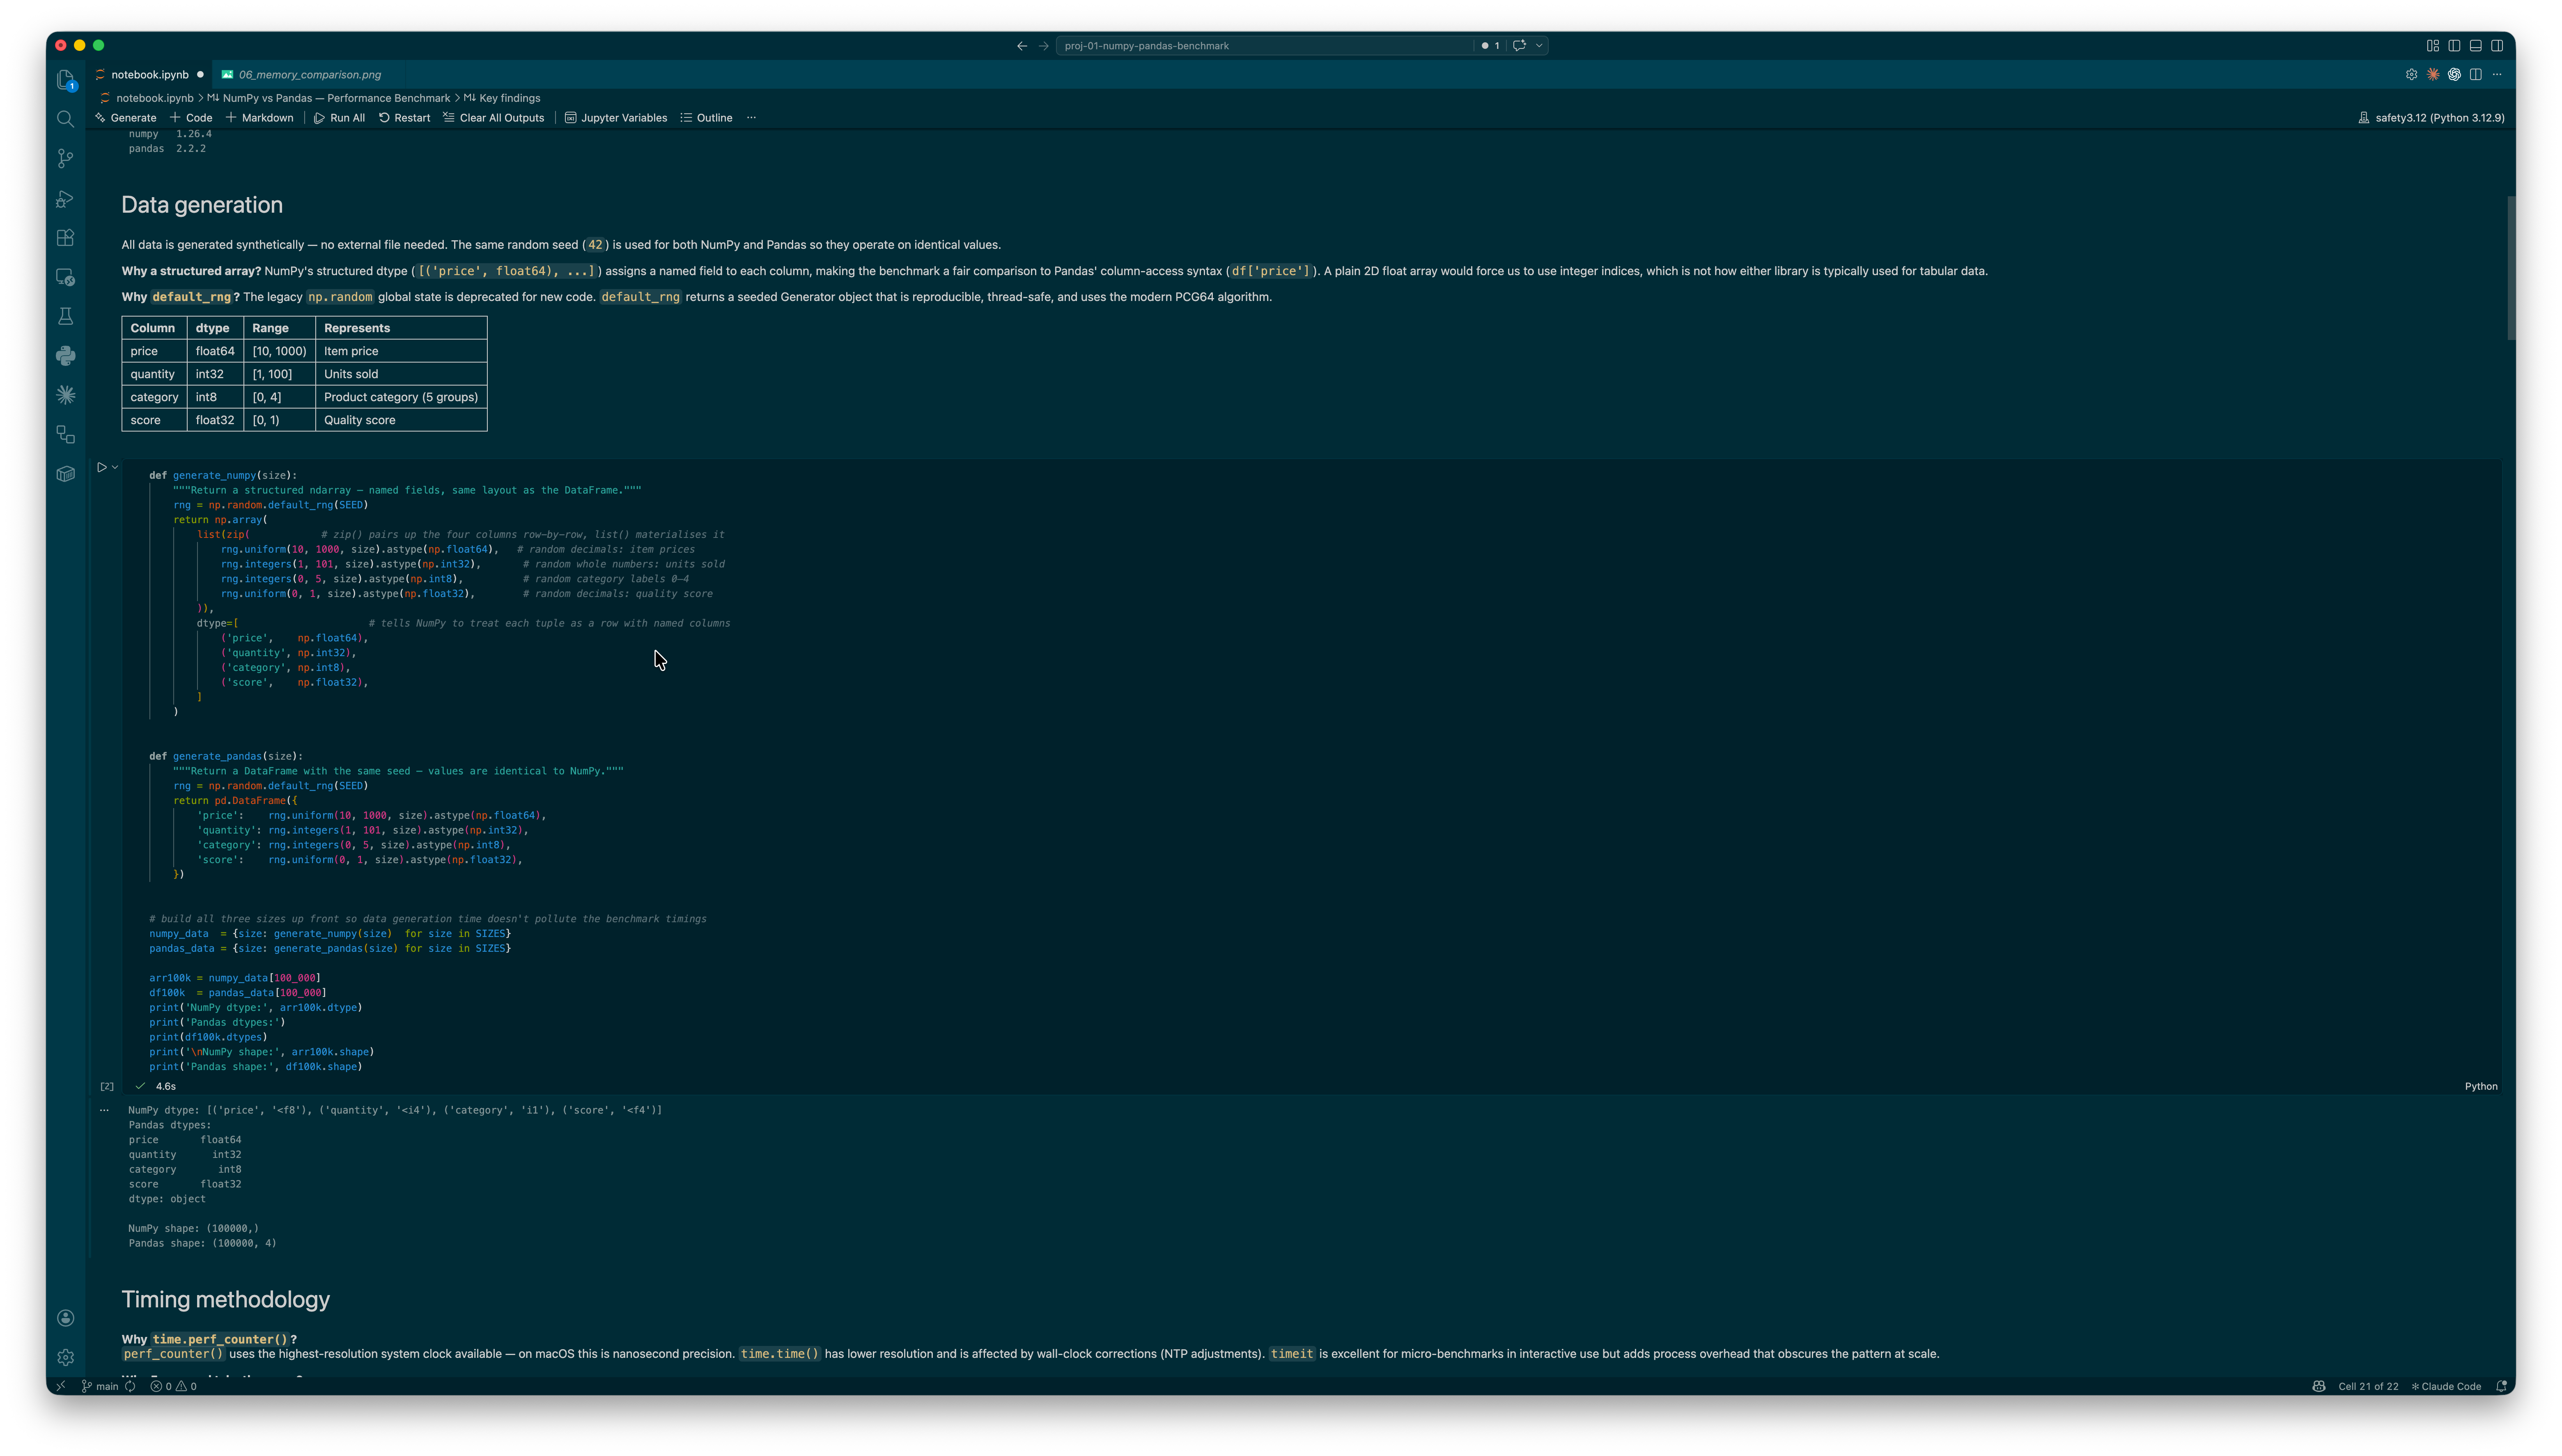Open the Testing flask view
This screenshot has height=1456, width=2562.
tap(66, 316)
